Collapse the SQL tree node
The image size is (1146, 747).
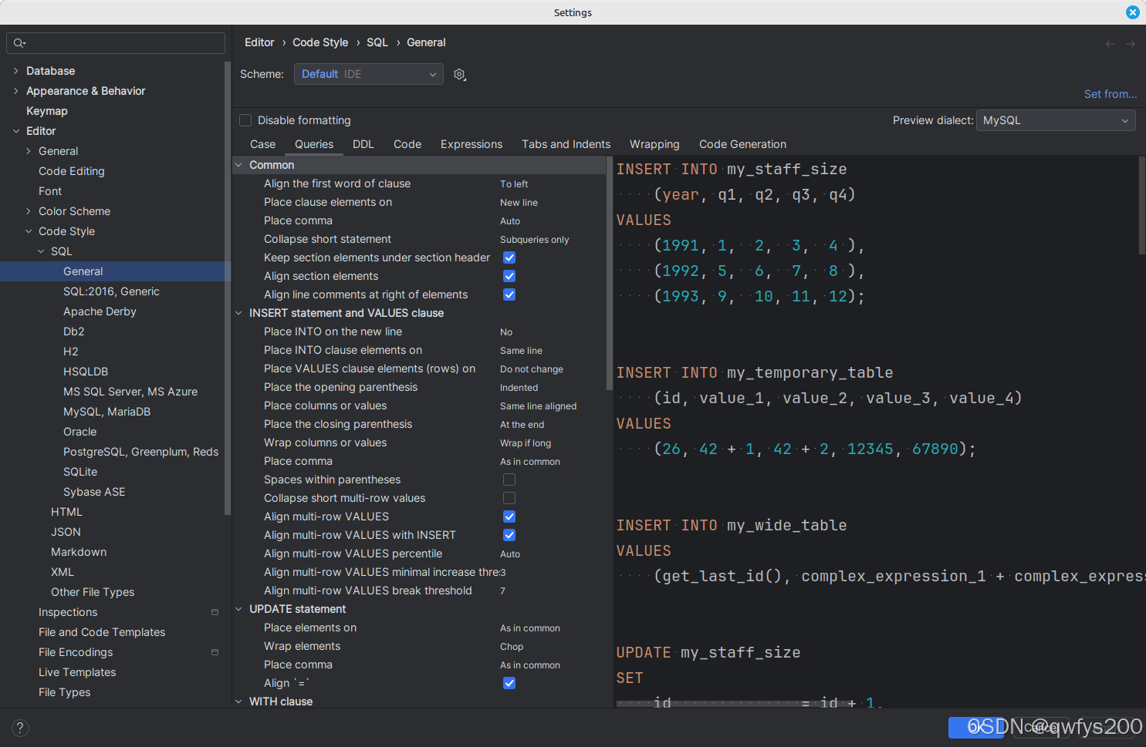coord(41,251)
